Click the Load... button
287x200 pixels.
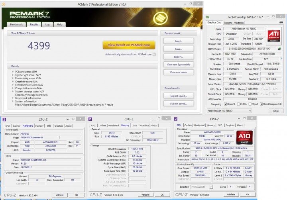(x=179, y=41)
